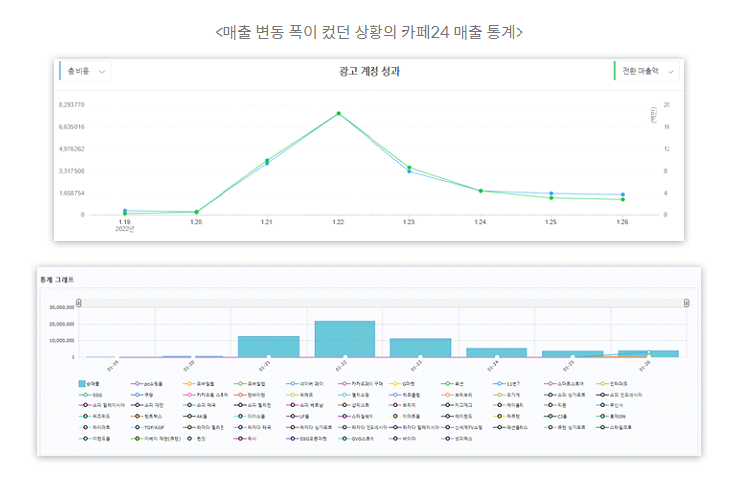The width and height of the screenshot is (743, 480).
Task: Click the 01-23 sales bar
Action: pos(421,348)
